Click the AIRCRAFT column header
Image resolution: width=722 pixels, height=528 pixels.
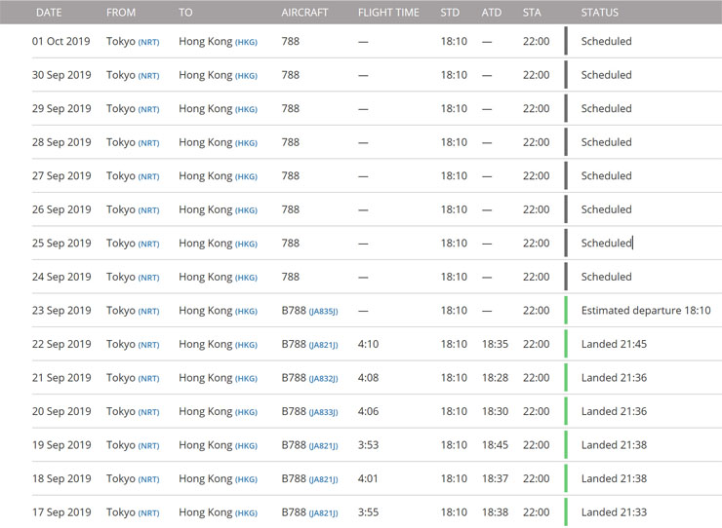[x=304, y=13]
